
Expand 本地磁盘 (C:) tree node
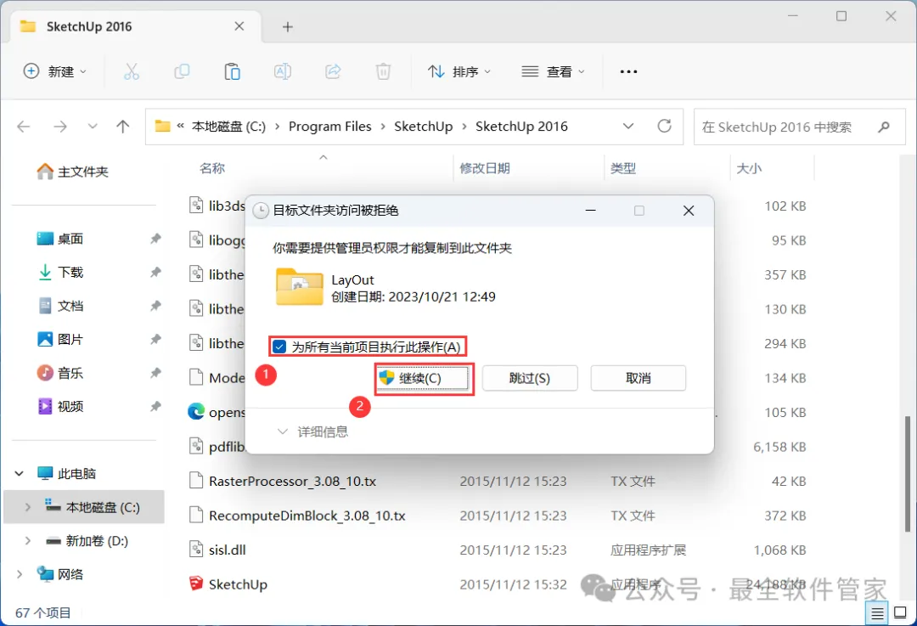pyautogui.click(x=27, y=507)
